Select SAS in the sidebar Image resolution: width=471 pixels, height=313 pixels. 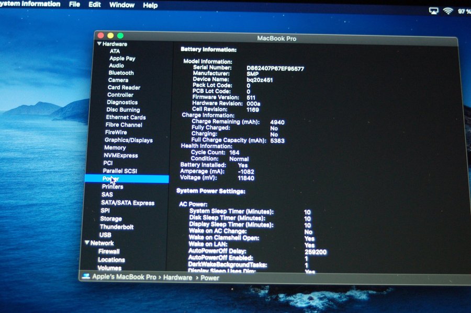click(x=107, y=194)
